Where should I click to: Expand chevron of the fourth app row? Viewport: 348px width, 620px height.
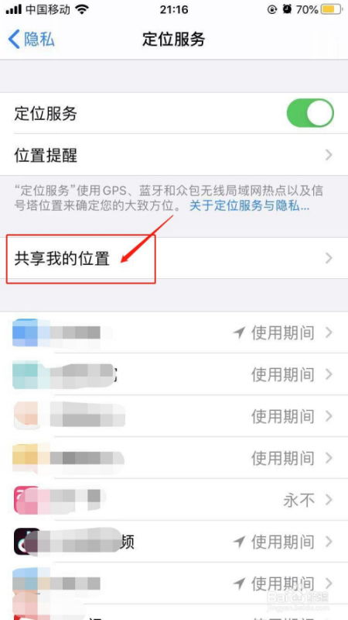pyautogui.click(x=329, y=458)
